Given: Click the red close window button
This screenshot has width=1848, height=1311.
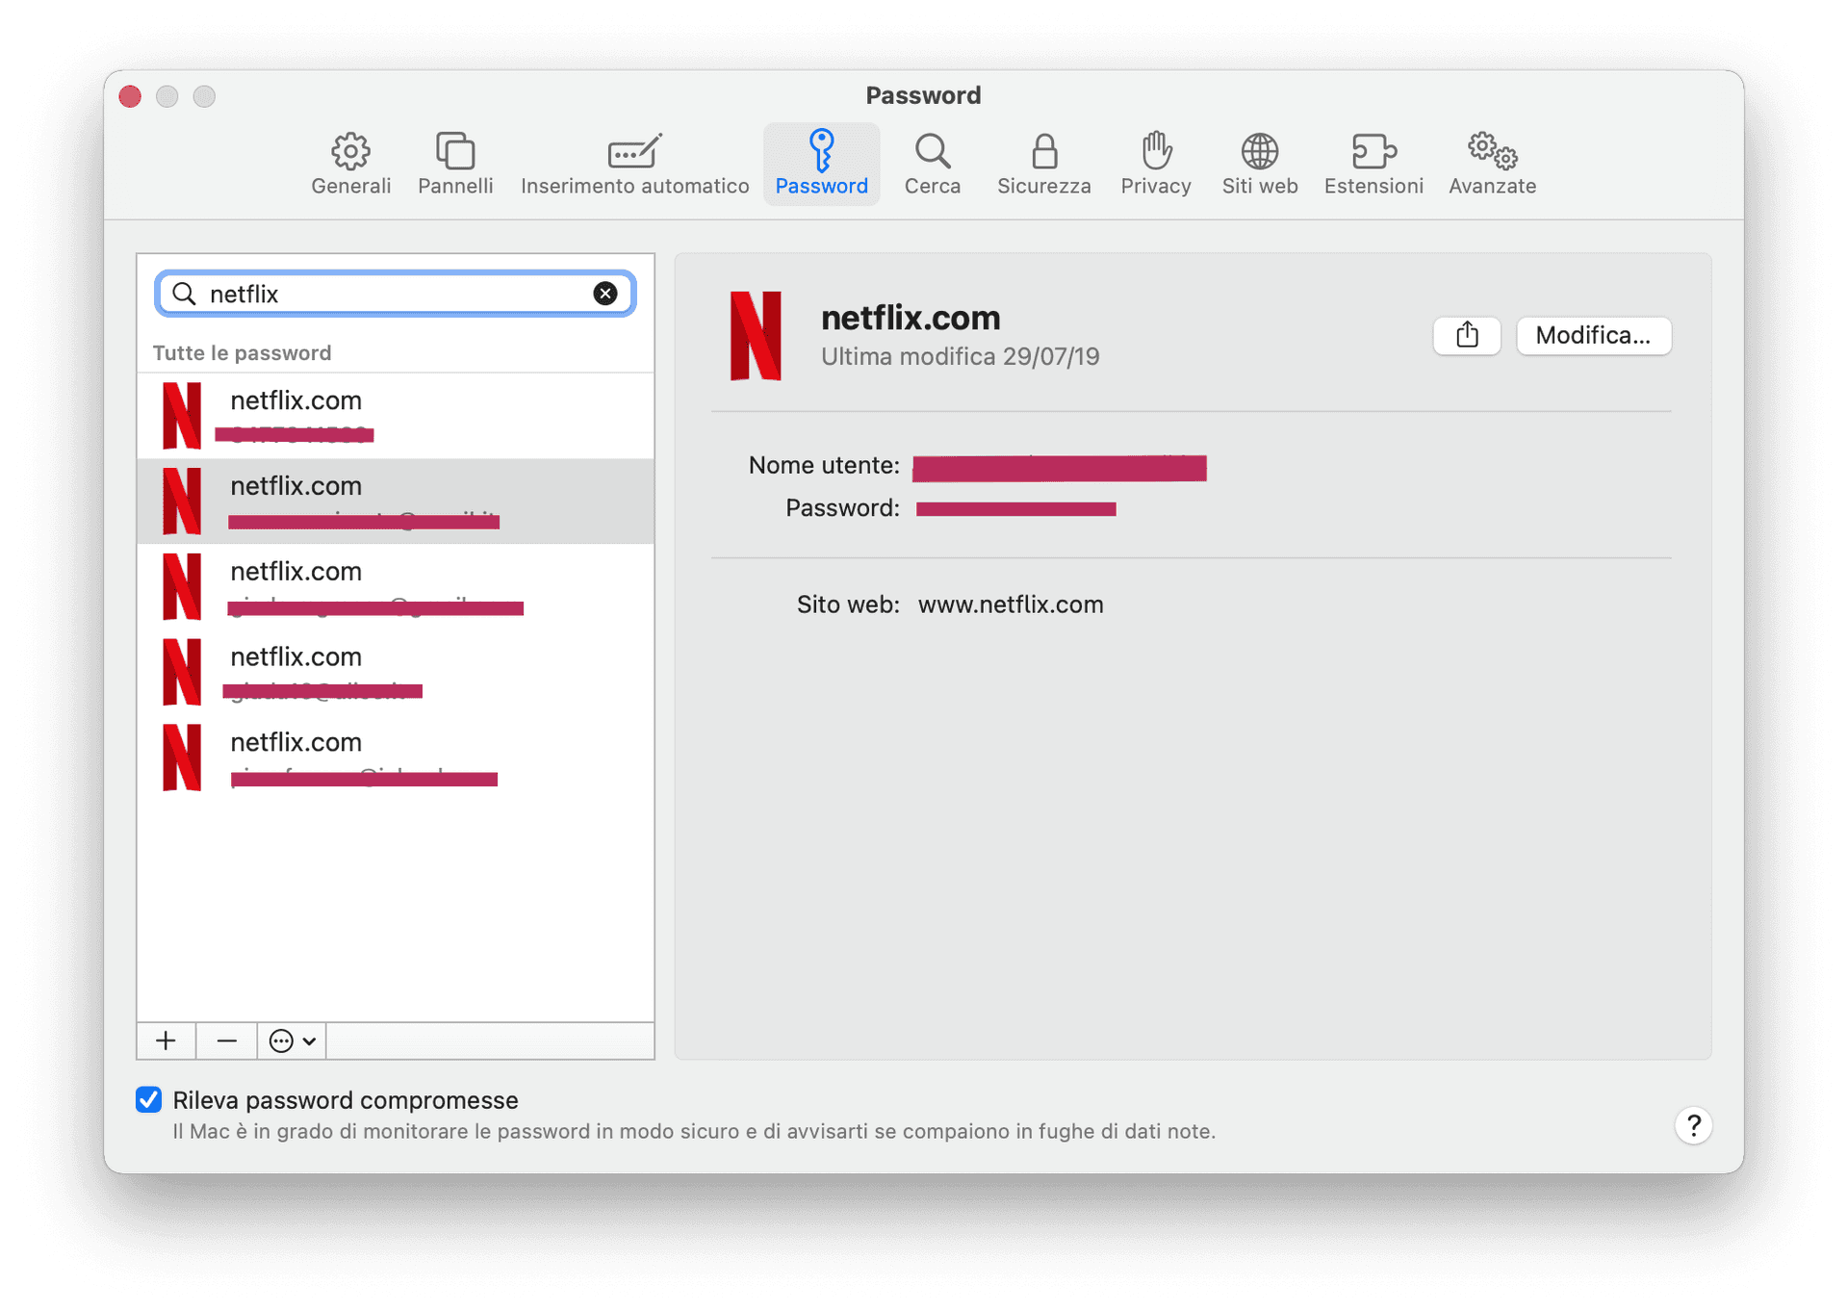Looking at the screenshot, I should (130, 96).
